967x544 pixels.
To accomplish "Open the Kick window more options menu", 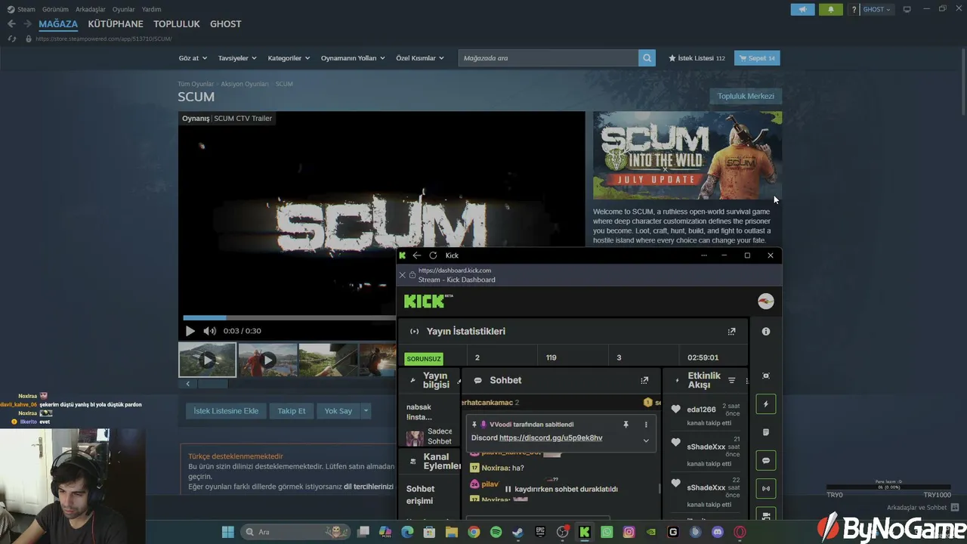I will [703, 255].
